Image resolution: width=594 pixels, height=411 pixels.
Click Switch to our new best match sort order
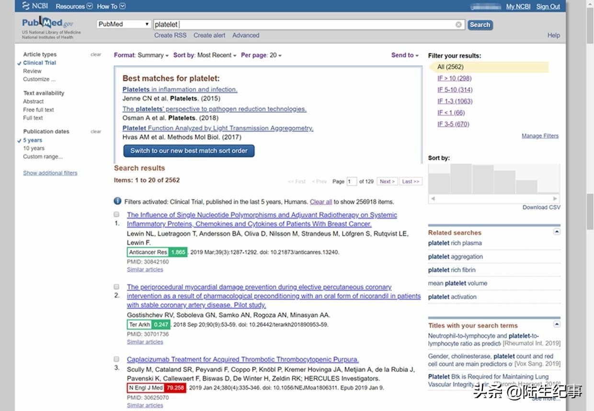[189, 151]
